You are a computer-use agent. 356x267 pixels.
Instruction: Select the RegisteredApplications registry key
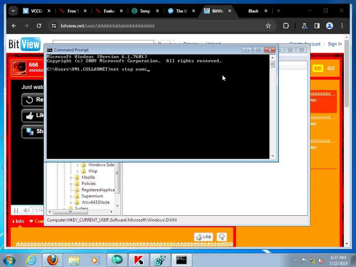click(98, 190)
